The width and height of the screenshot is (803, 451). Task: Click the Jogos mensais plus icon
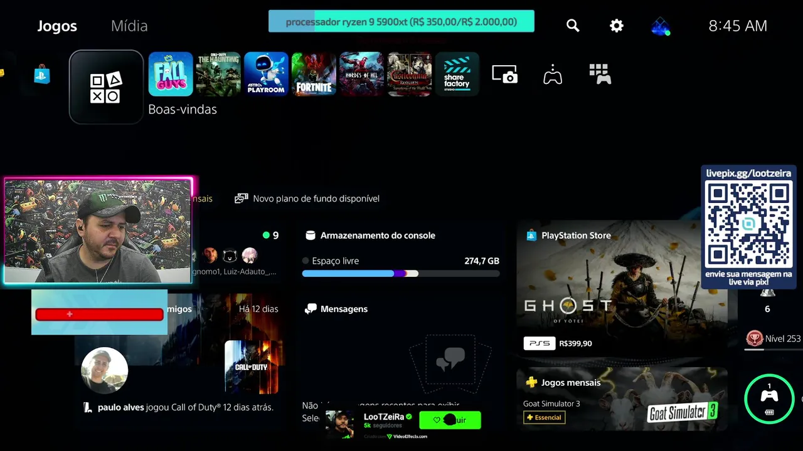(531, 383)
